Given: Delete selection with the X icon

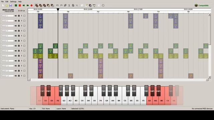Looking at the screenshot, I should point(77,5).
